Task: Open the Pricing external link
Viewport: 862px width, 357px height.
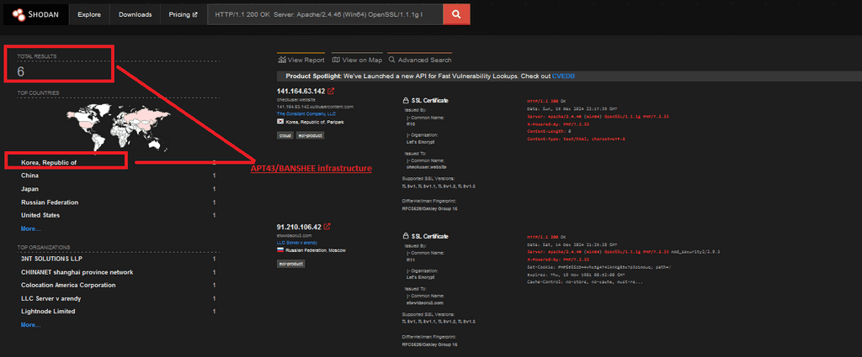Action: pos(183,15)
